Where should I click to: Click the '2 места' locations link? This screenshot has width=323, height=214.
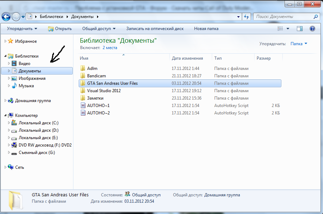pos(109,47)
